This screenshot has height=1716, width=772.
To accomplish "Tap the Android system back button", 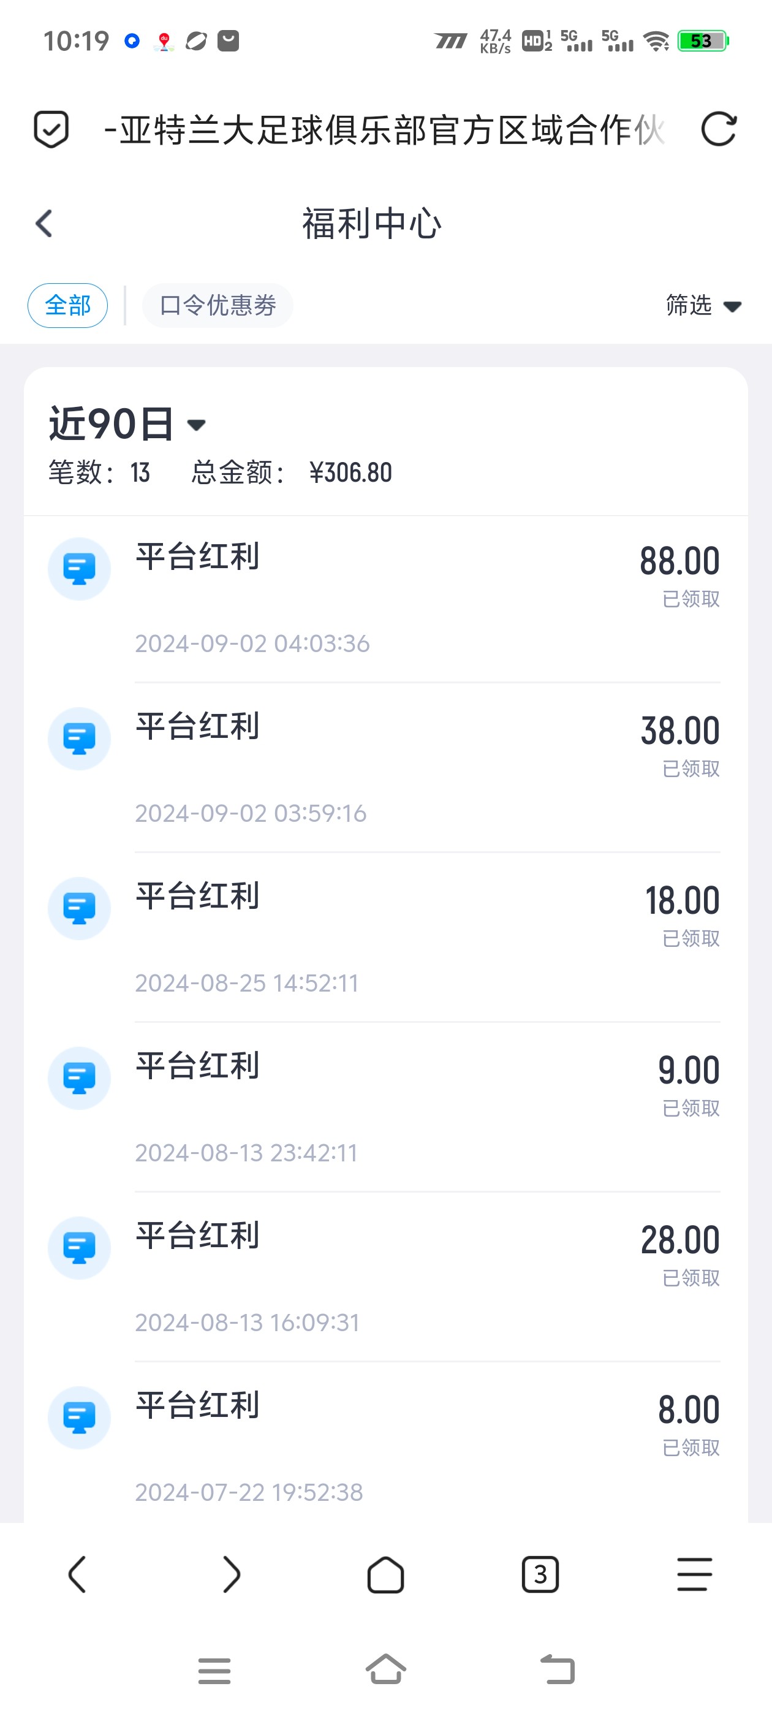I will pos(557,1669).
